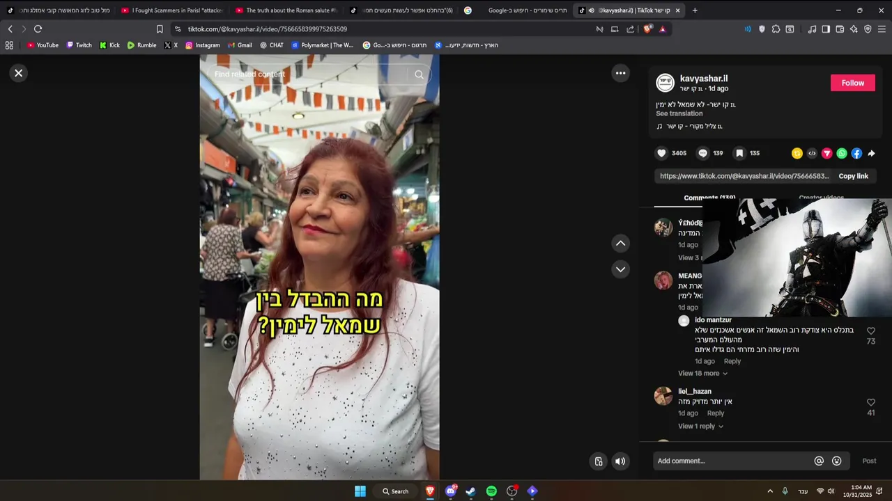This screenshot has width=892, height=501.
Task: Open the original sound link with music note
Action: 689,126
